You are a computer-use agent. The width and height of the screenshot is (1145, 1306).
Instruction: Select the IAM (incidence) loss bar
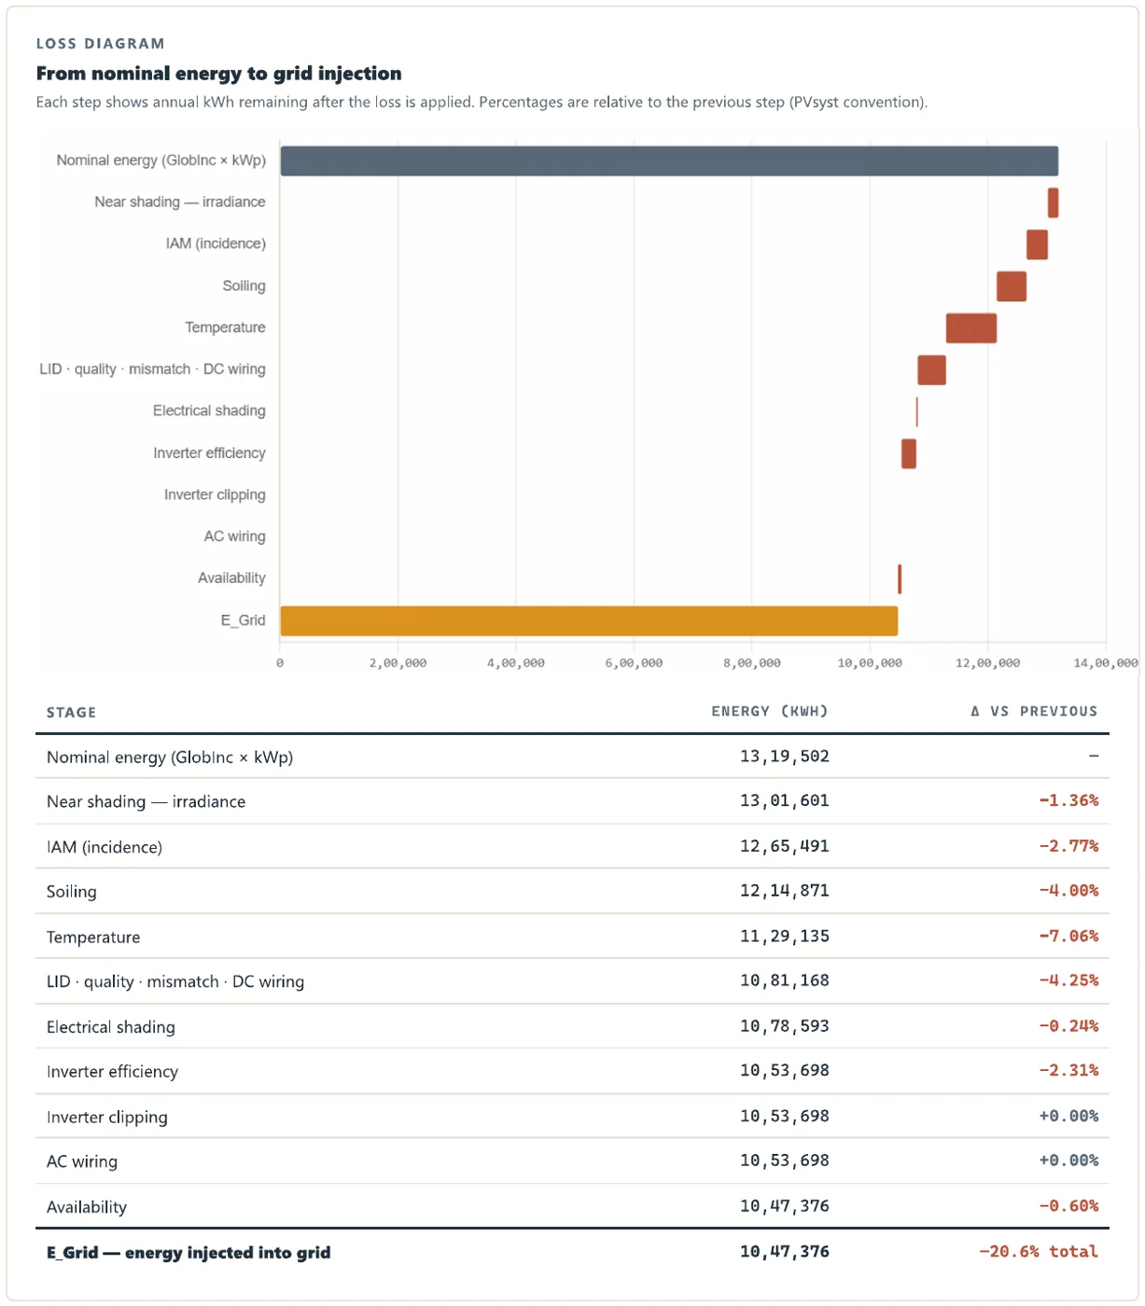pyautogui.click(x=1037, y=244)
